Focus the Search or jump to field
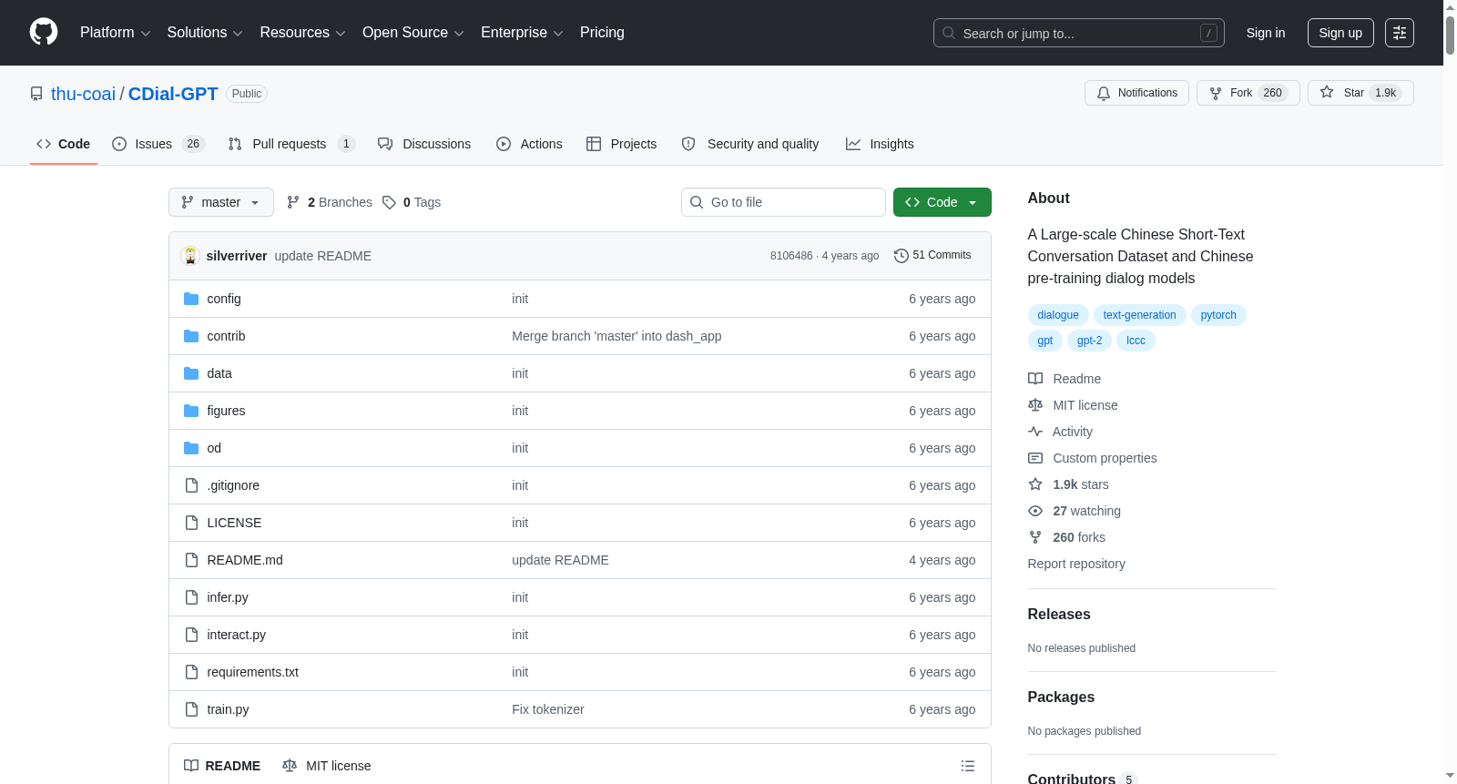Image resolution: width=1457 pixels, height=784 pixels. (1079, 33)
